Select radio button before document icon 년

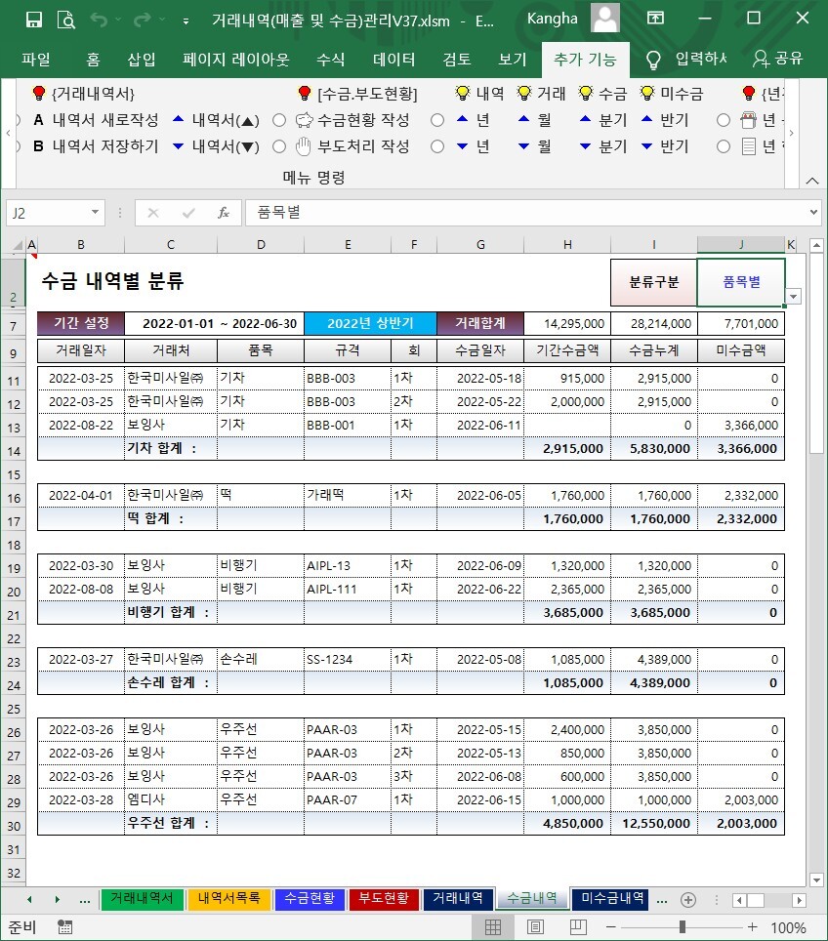724,146
